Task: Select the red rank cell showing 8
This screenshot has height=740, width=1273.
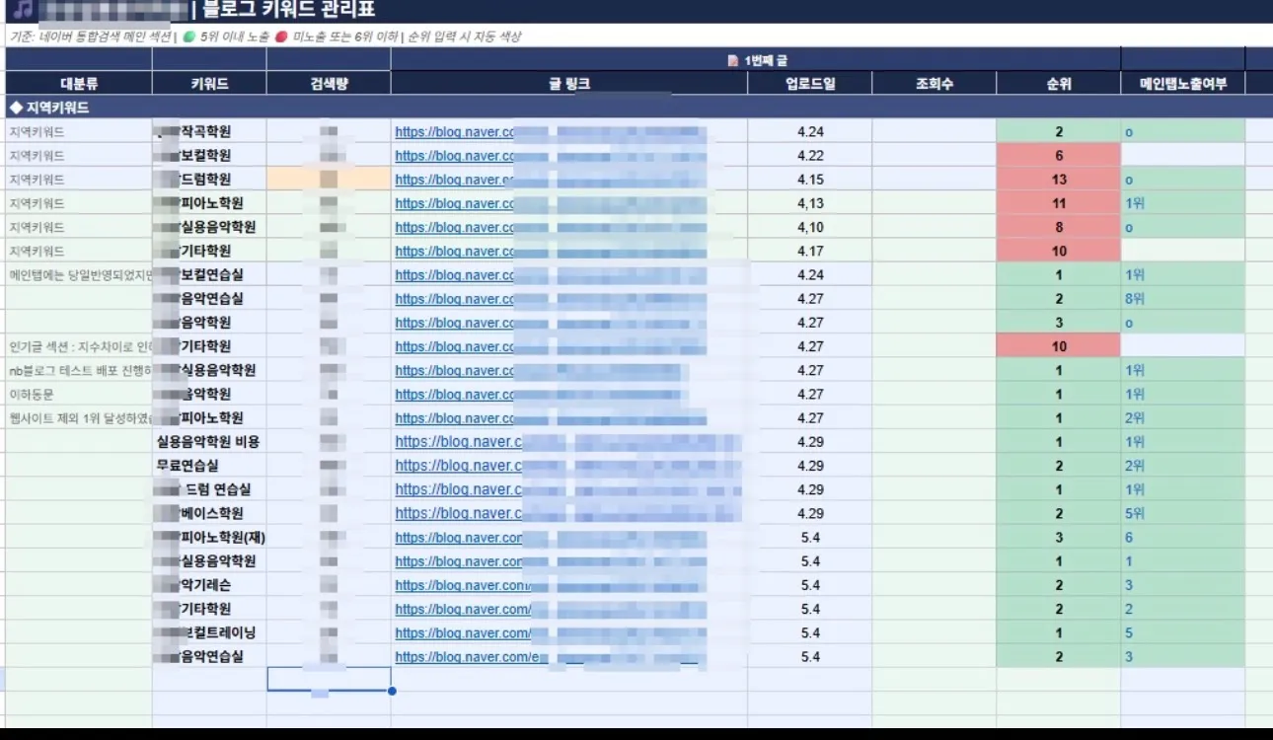Action: point(1059,227)
